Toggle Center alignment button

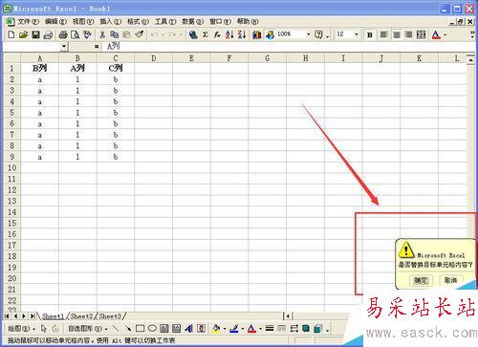pos(397,34)
